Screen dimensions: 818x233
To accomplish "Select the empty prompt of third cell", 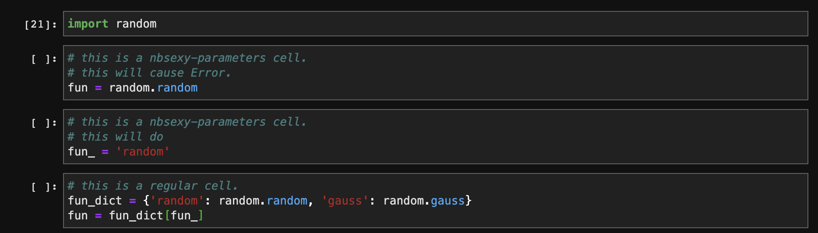I will point(44,123).
